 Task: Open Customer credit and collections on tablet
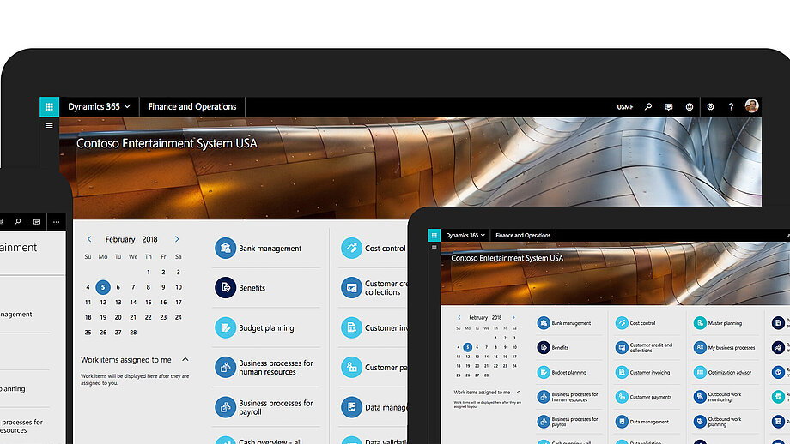pos(647,347)
